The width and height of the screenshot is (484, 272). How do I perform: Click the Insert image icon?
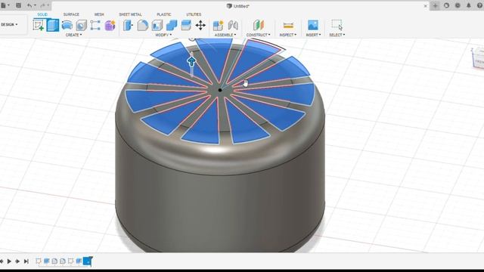tap(313, 25)
